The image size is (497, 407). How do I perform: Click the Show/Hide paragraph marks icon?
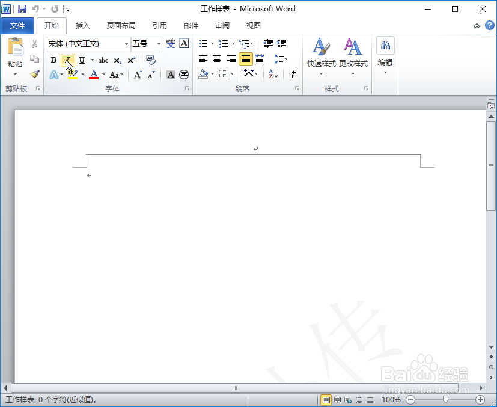pyautogui.click(x=292, y=74)
